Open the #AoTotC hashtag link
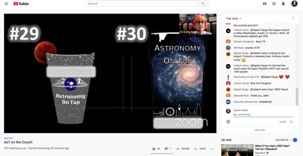Screen dimensions: 303x156 coord(9,138)
